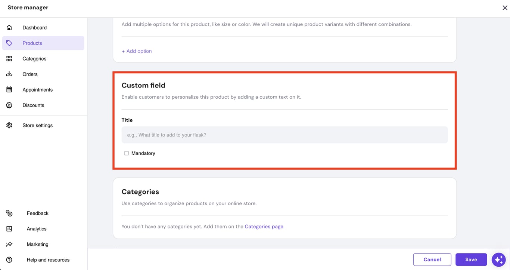Open Appointments via the calendar icon

pyautogui.click(x=9, y=89)
